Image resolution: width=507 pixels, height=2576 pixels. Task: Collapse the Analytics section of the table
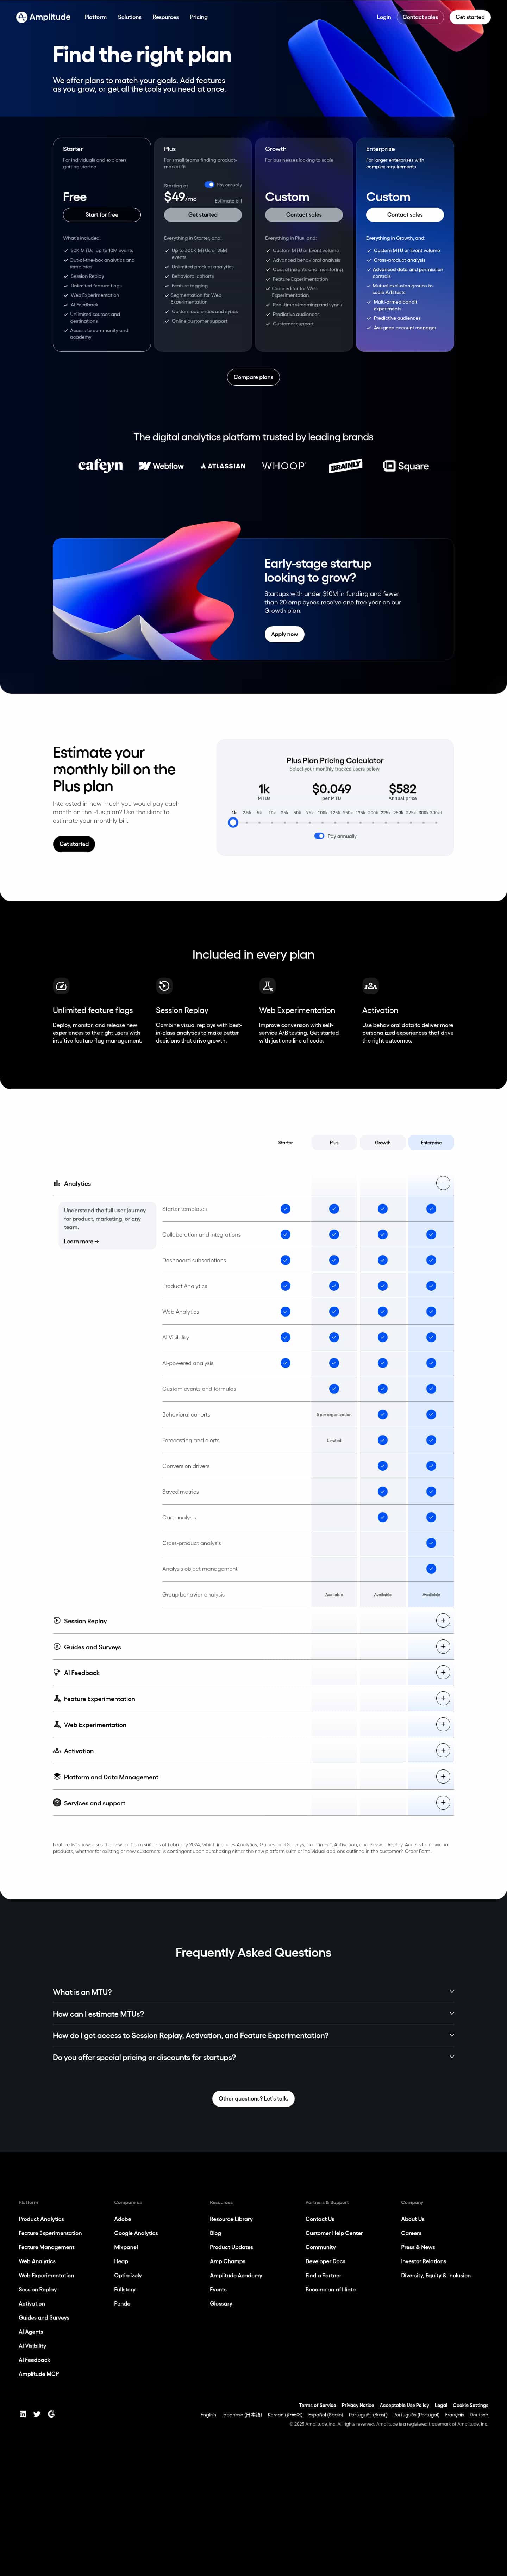click(x=443, y=1183)
